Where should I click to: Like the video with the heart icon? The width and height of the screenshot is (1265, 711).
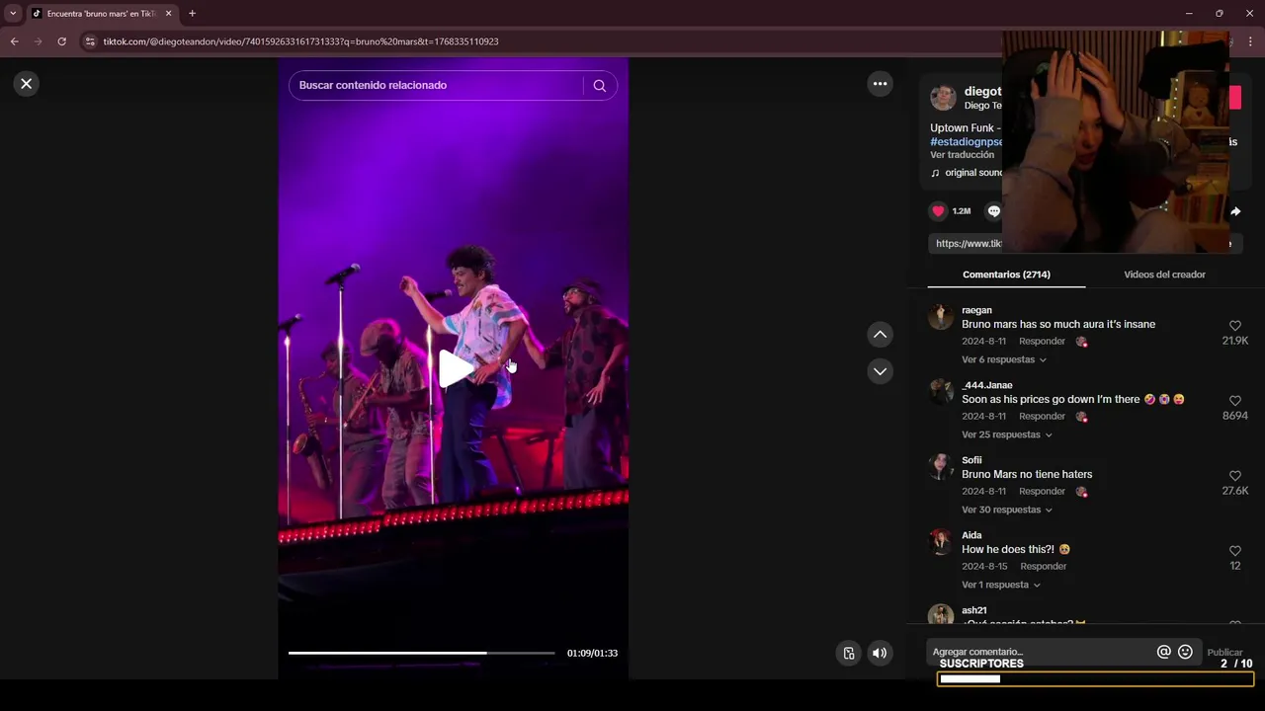(x=938, y=210)
